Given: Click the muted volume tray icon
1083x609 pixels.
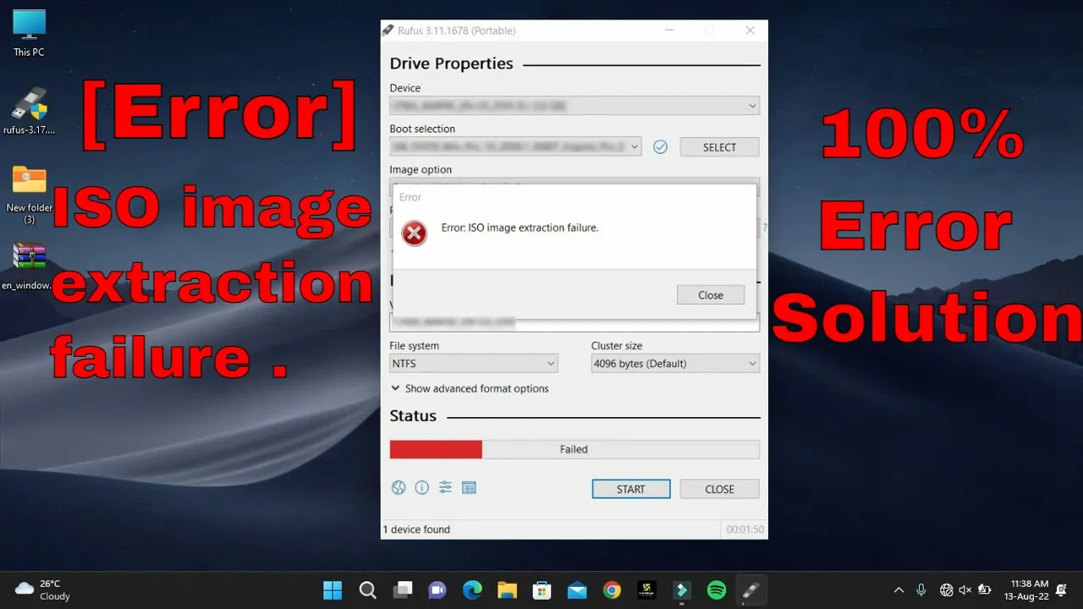Looking at the screenshot, I should 965,590.
